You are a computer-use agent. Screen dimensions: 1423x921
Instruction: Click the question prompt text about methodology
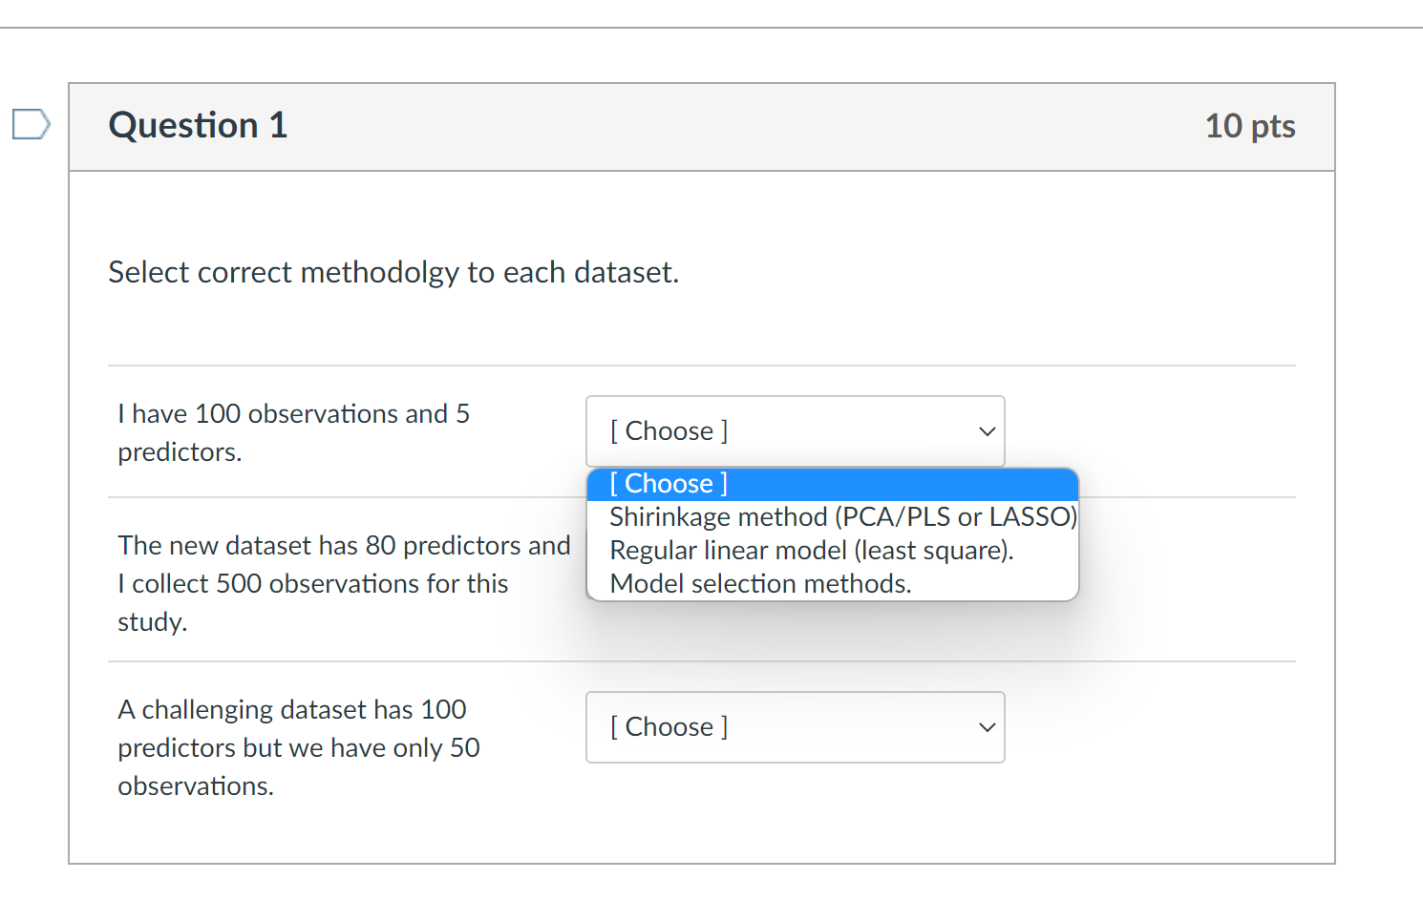[393, 272]
